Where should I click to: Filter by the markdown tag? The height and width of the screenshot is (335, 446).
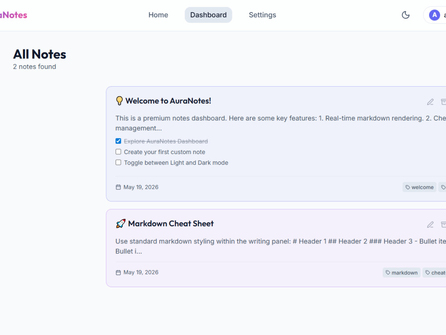pyautogui.click(x=402, y=272)
